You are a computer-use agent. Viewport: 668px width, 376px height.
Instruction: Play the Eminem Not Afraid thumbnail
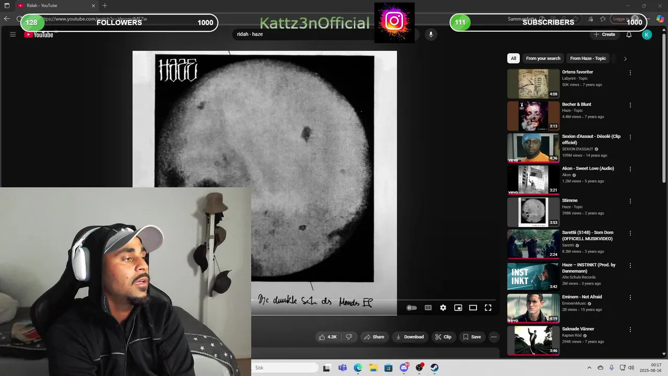(x=533, y=308)
